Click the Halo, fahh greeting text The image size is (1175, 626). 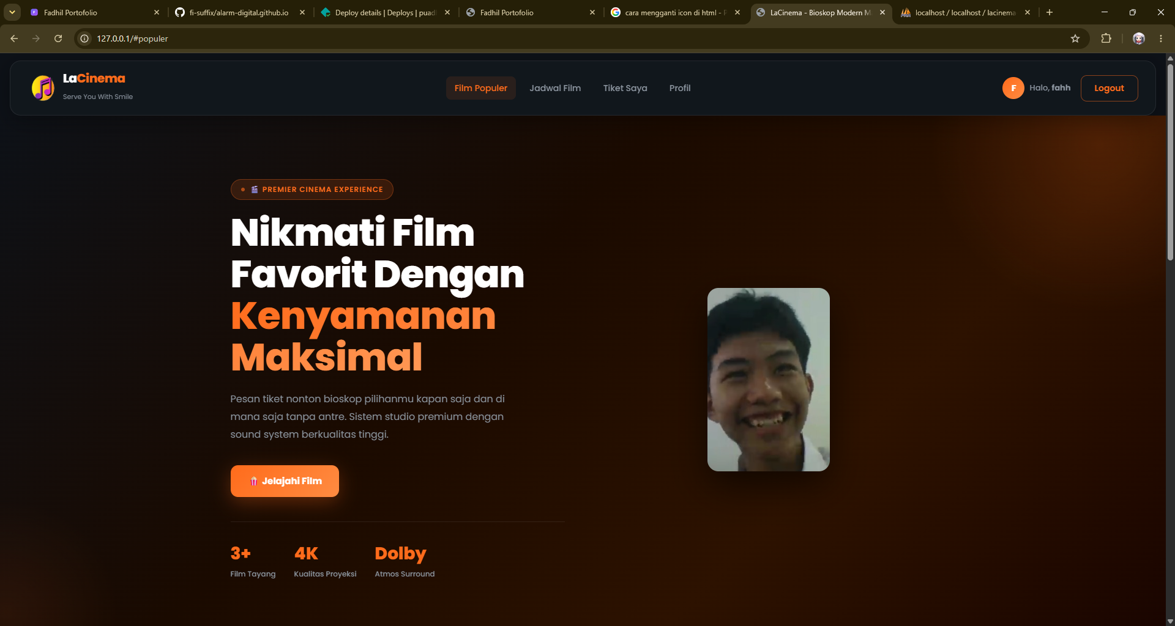1050,88
